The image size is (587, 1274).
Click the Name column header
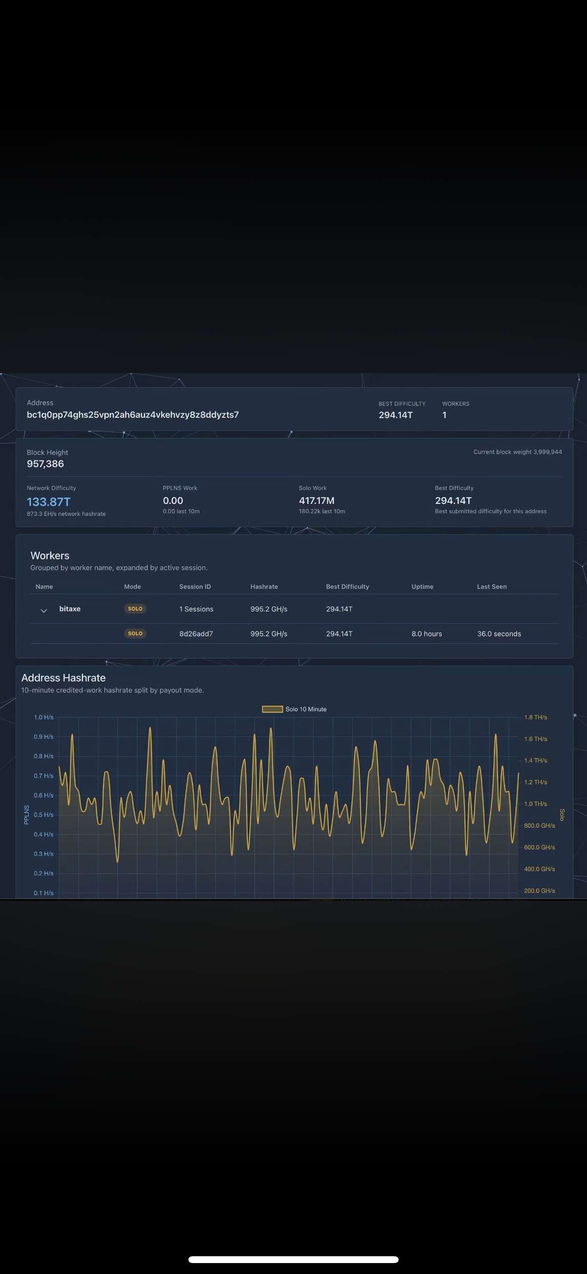point(44,586)
